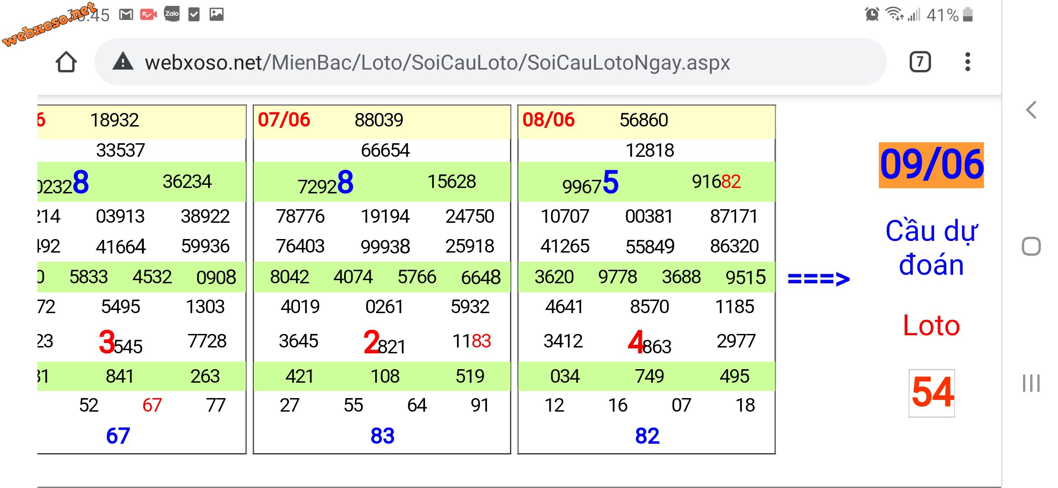Tap the Android recent apps button

coord(1031,383)
